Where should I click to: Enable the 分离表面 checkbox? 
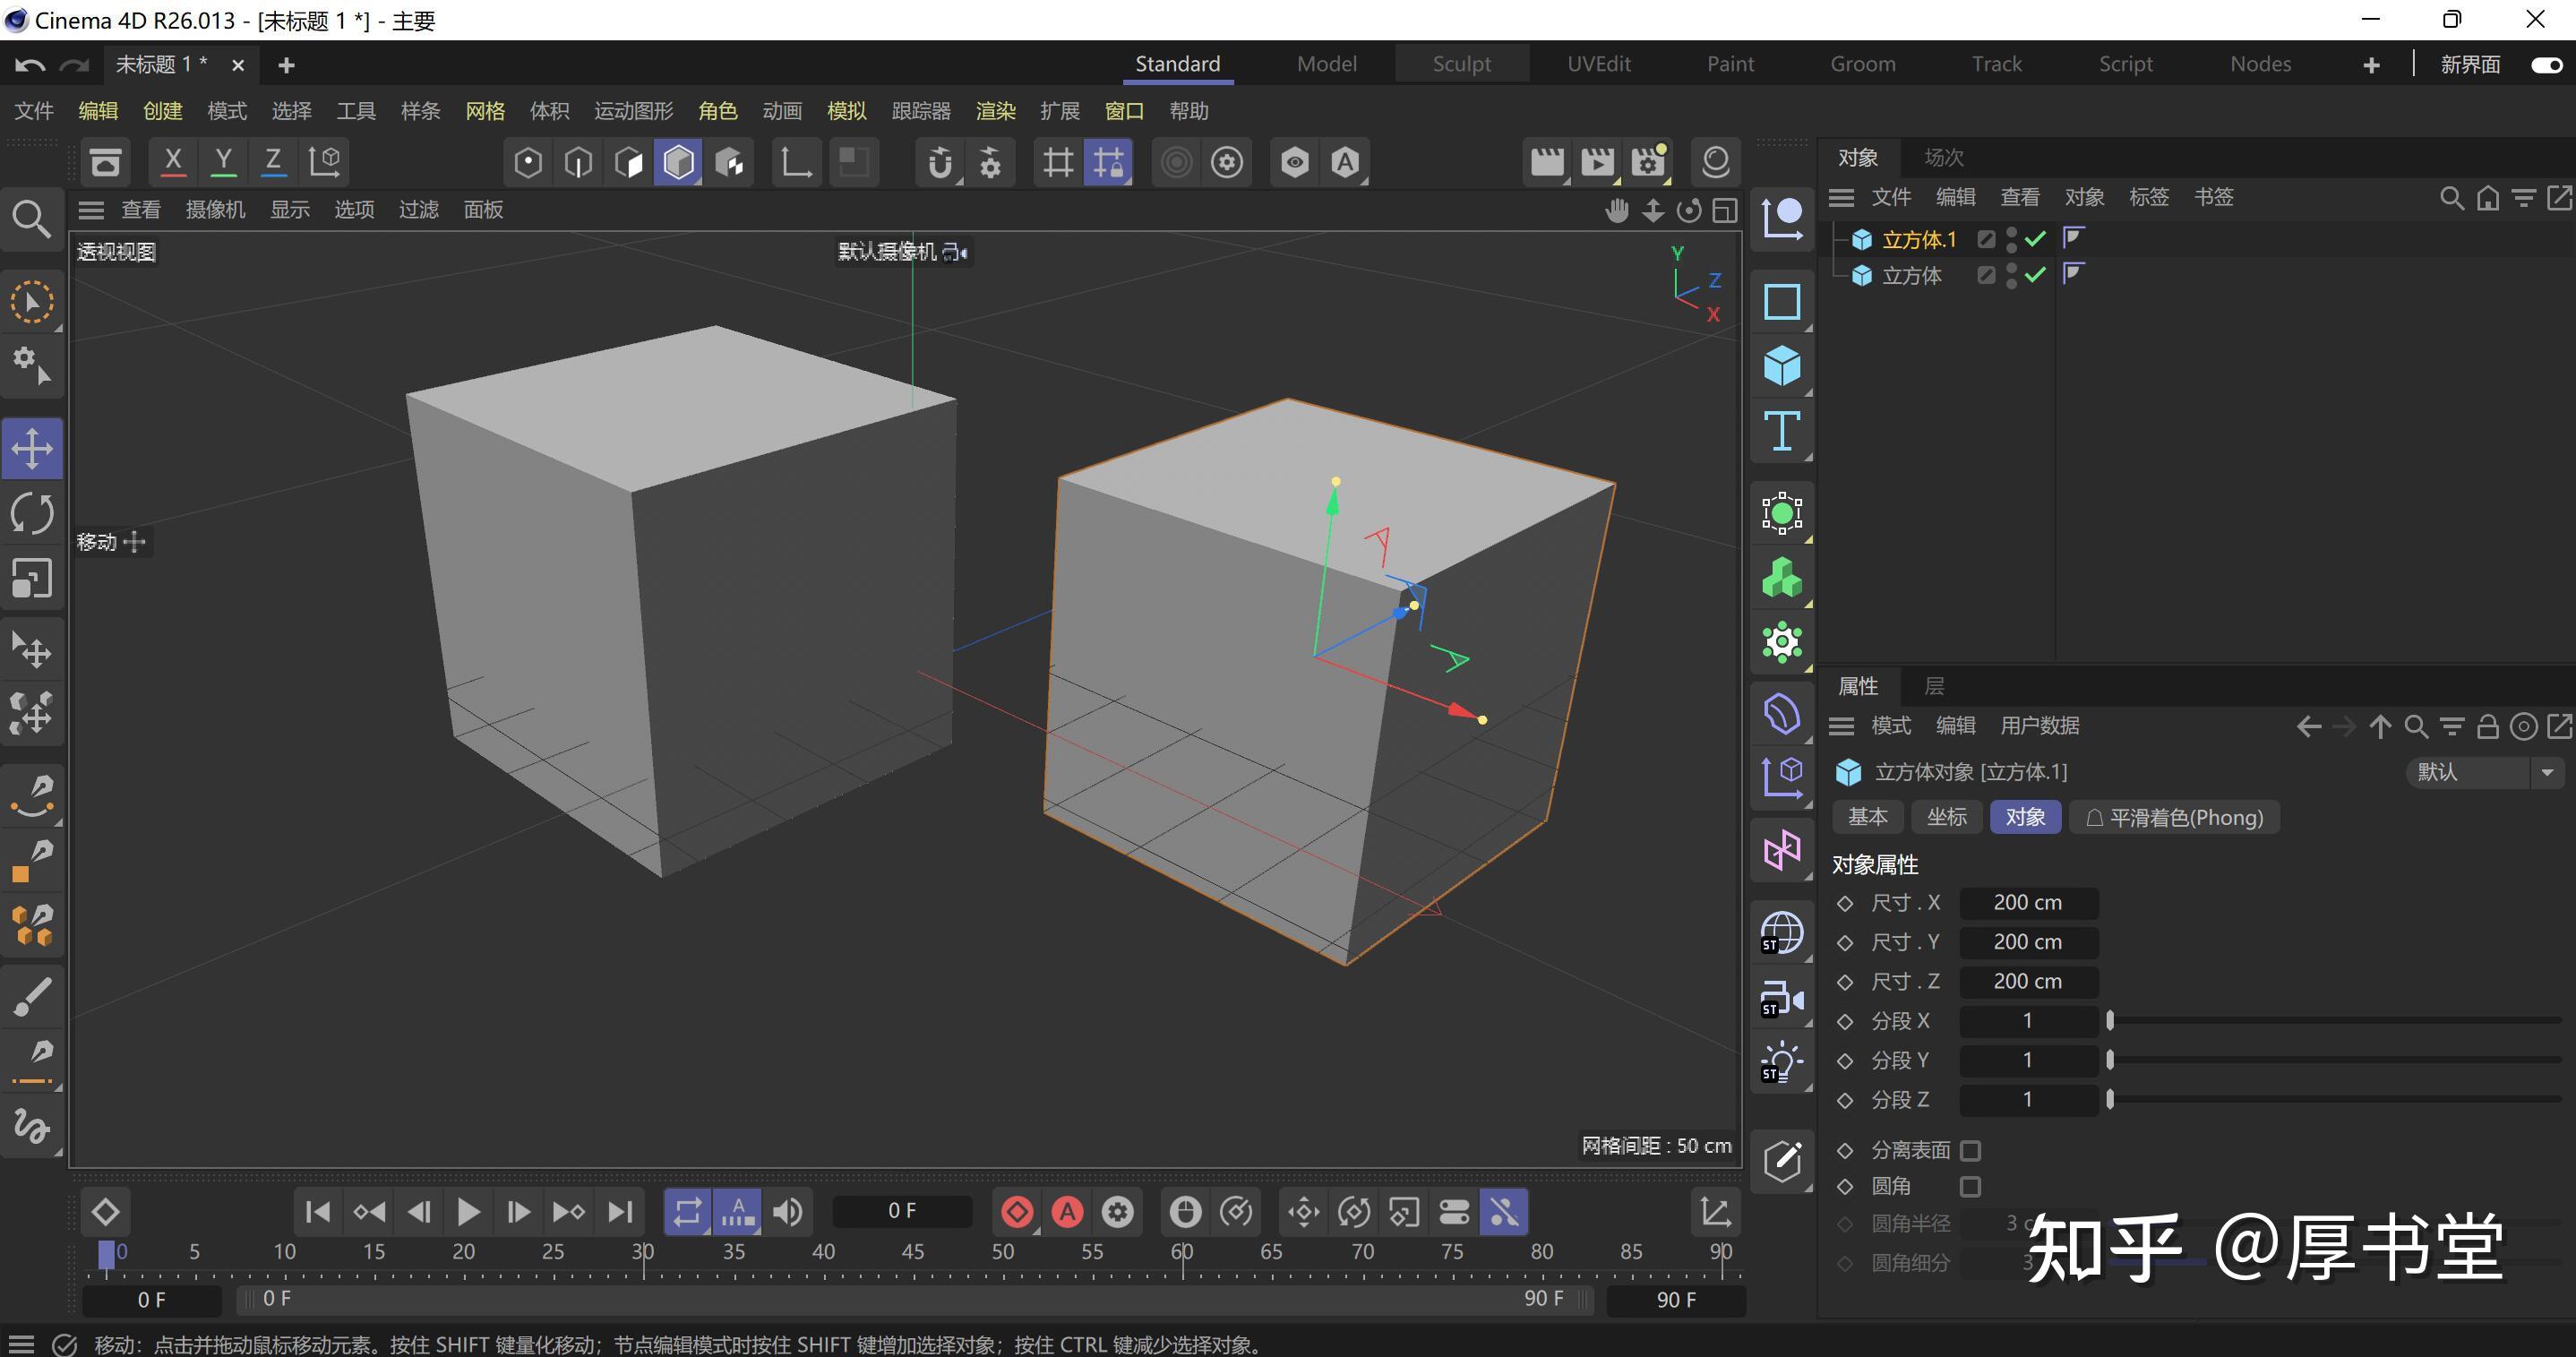[1970, 1150]
